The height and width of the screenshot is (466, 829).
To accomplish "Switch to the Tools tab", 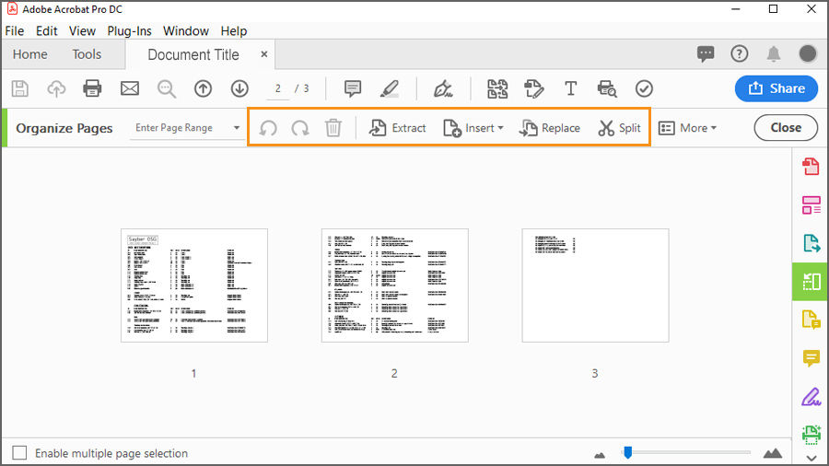I will pyautogui.click(x=87, y=54).
